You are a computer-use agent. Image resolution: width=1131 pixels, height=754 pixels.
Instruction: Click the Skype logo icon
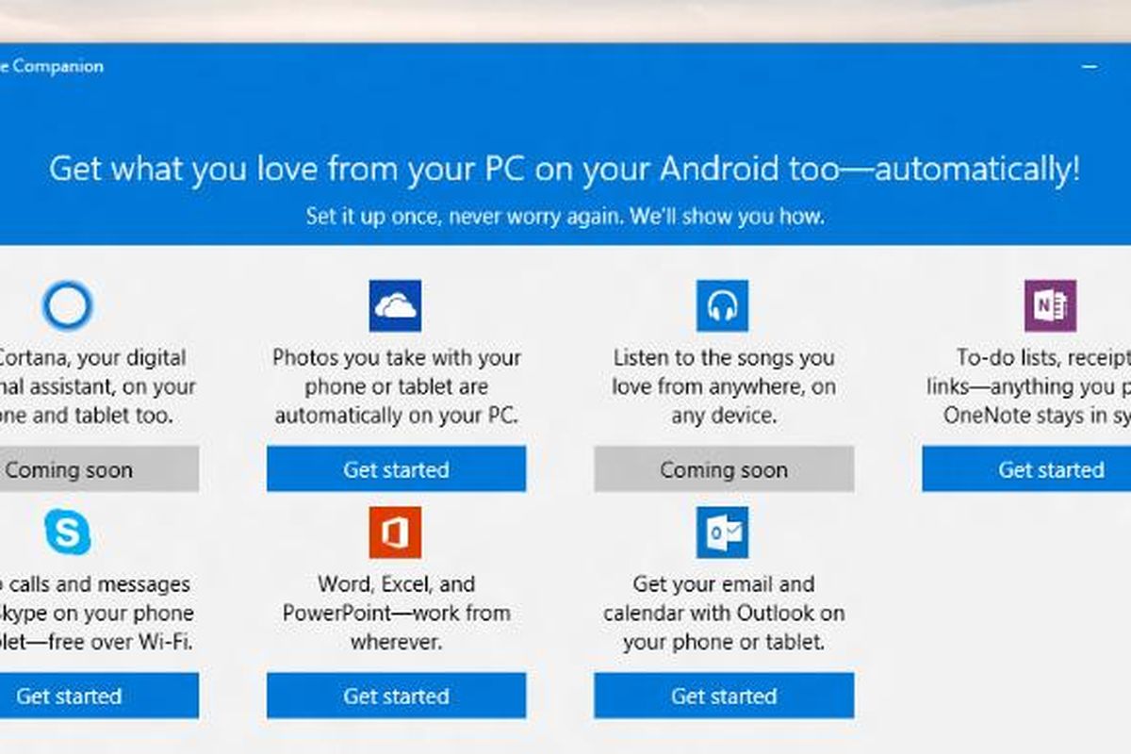(x=68, y=533)
